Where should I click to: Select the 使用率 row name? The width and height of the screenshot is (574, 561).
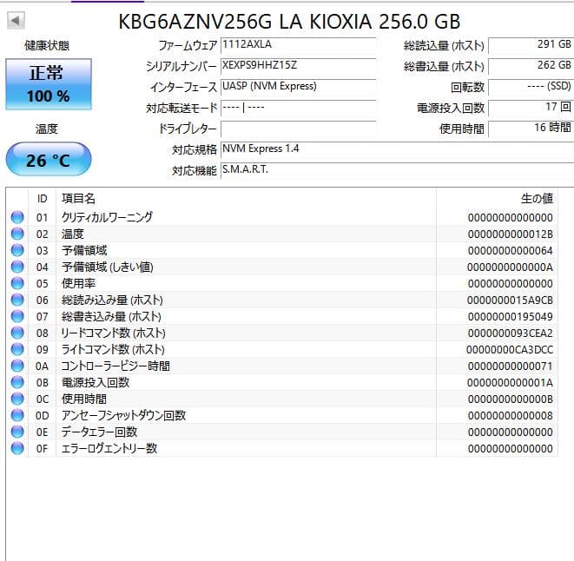click(78, 283)
